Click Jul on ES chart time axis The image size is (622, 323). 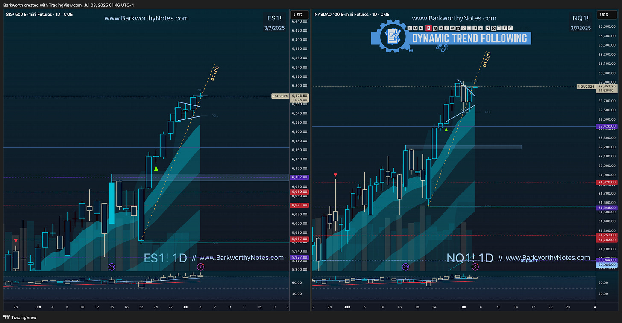click(x=185, y=306)
